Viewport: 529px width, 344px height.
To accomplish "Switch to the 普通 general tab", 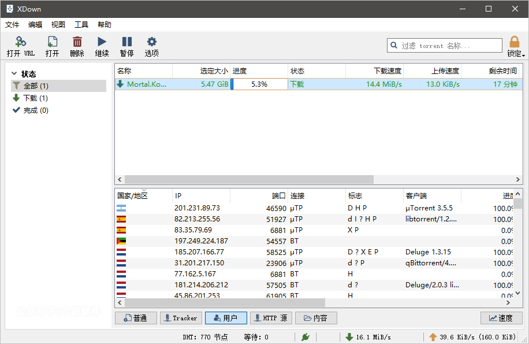I will 136,318.
